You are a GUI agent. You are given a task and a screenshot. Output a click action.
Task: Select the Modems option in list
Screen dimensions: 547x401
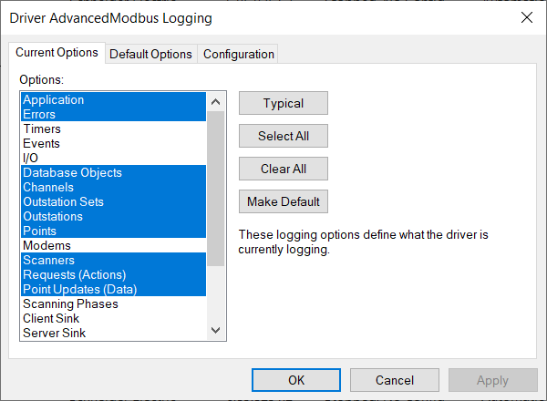(46, 246)
